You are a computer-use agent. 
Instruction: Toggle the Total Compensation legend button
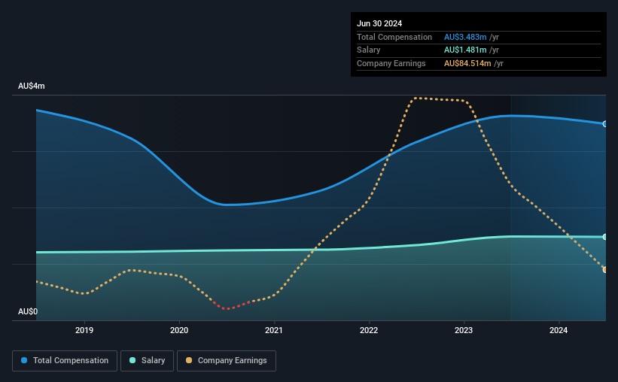click(65, 361)
